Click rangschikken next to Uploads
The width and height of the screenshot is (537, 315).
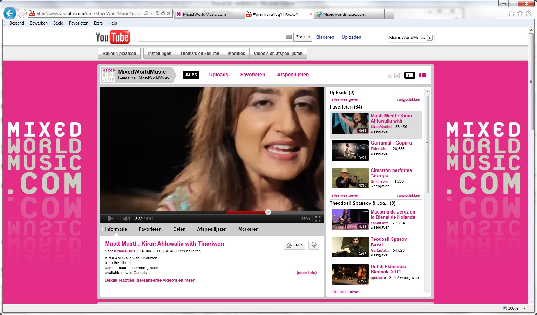coord(409,100)
